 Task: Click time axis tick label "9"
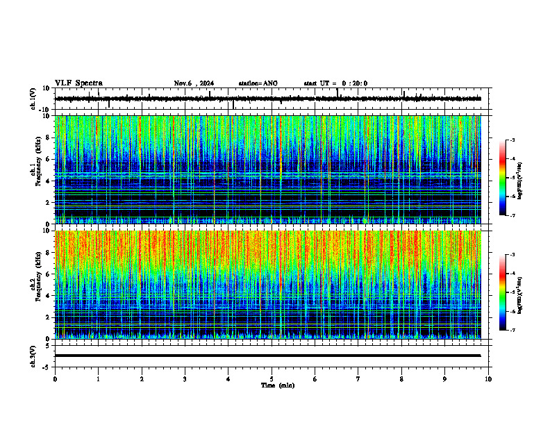click(x=444, y=379)
